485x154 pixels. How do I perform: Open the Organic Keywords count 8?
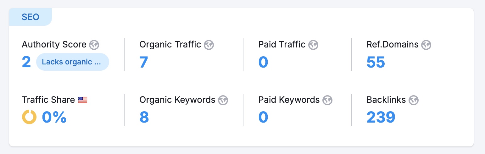(144, 117)
